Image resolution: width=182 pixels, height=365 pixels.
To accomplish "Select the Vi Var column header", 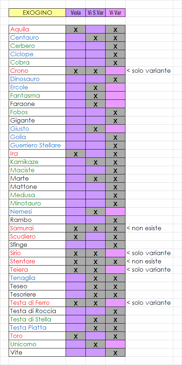I will point(115,13).
